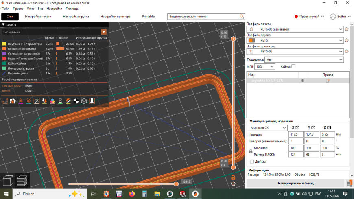
Task: Switch to Настройки прутка tab
Action: (x=76, y=17)
